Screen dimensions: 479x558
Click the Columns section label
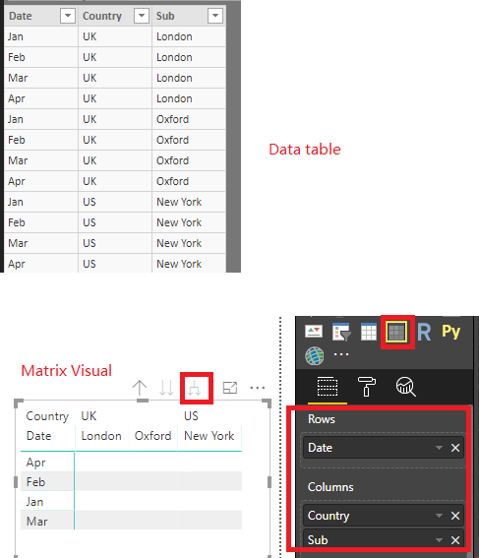point(330,487)
